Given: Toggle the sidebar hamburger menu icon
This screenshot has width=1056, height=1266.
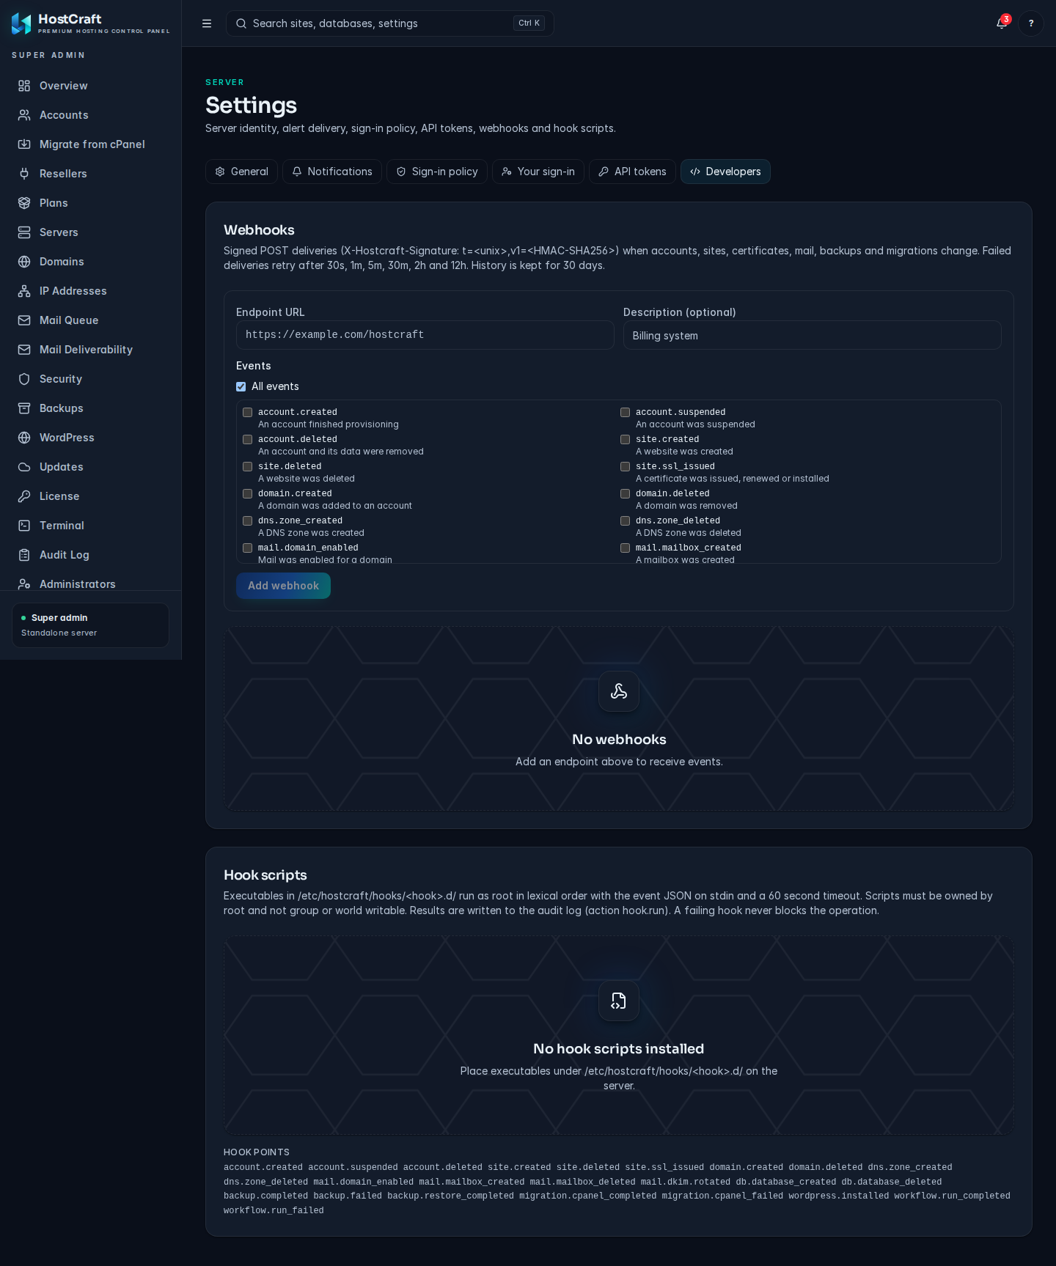Looking at the screenshot, I should 207,23.
